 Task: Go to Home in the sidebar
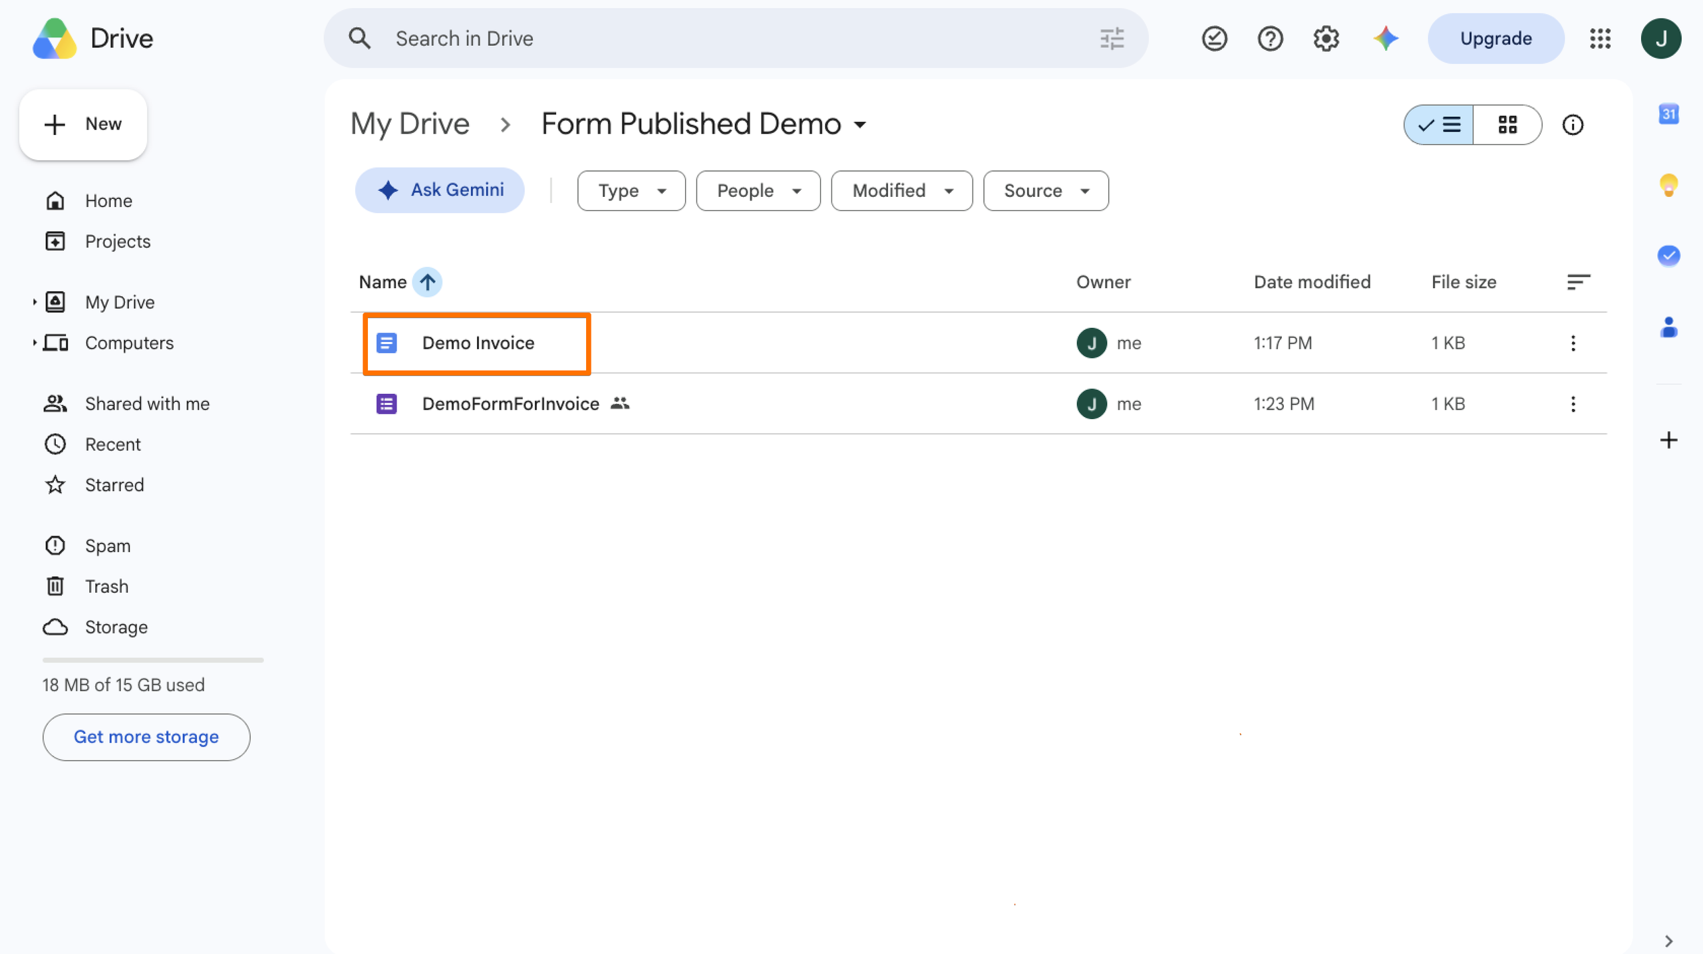click(108, 201)
